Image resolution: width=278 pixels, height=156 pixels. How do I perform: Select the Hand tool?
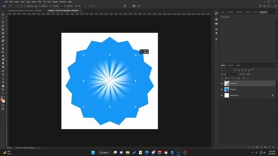click(3, 86)
